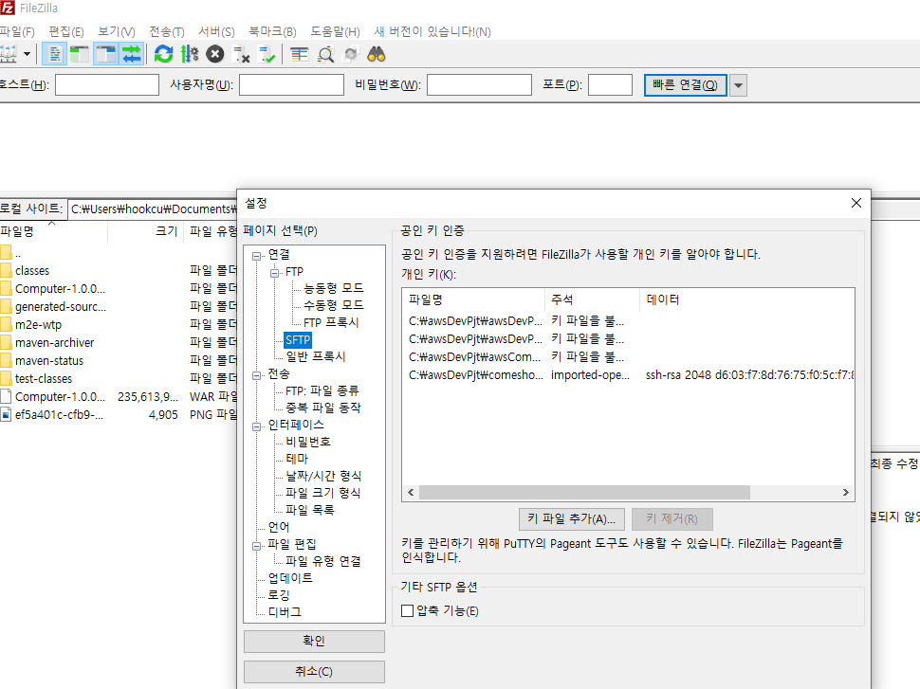Click binoculars file search icon
Viewport: 920px width, 689px height.
377,55
